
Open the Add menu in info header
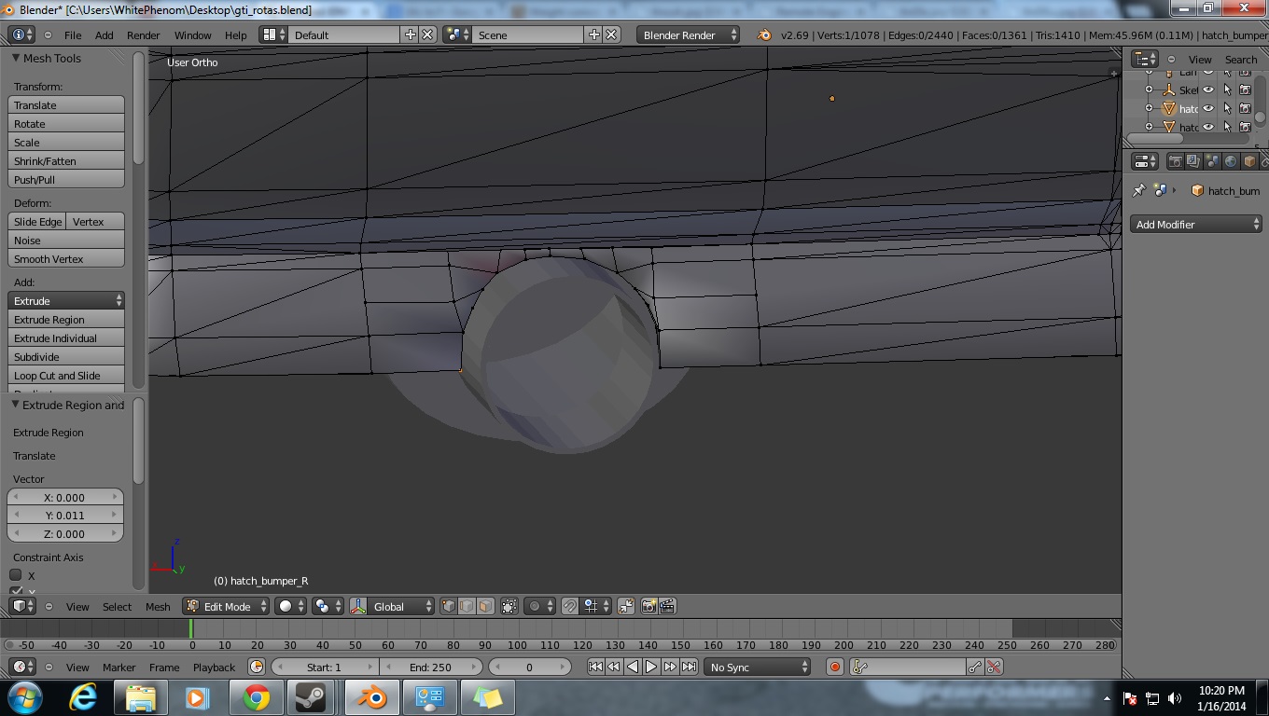pyautogui.click(x=104, y=35)
